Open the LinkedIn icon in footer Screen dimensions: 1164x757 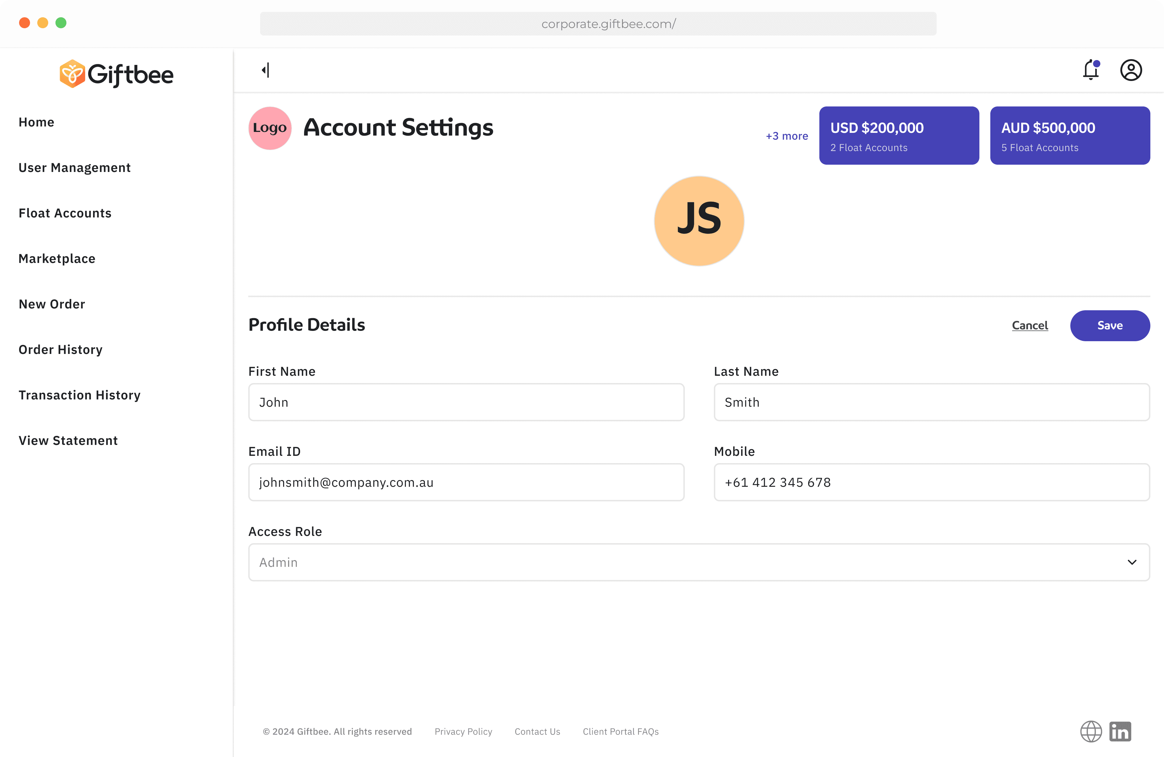tap(1120, 732)
